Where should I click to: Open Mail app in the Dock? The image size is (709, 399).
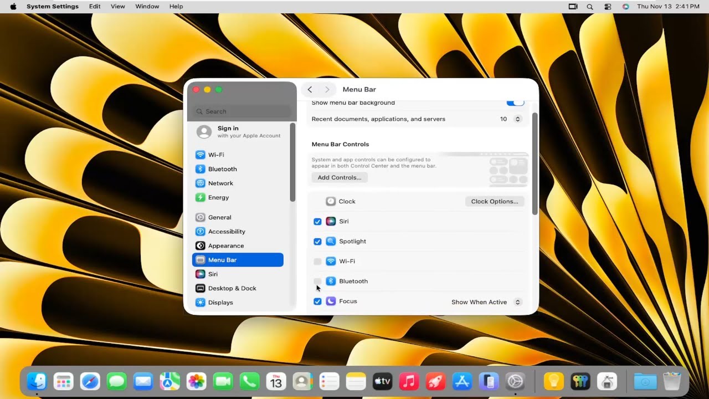143,381
